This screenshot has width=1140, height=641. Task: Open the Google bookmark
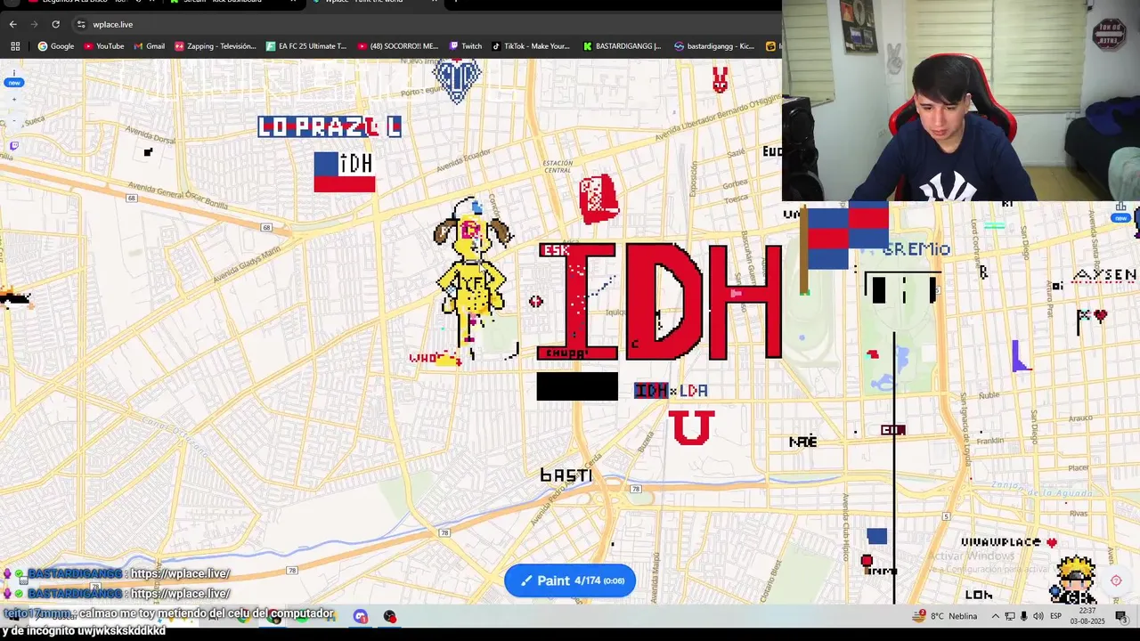[x=55, y=46]
